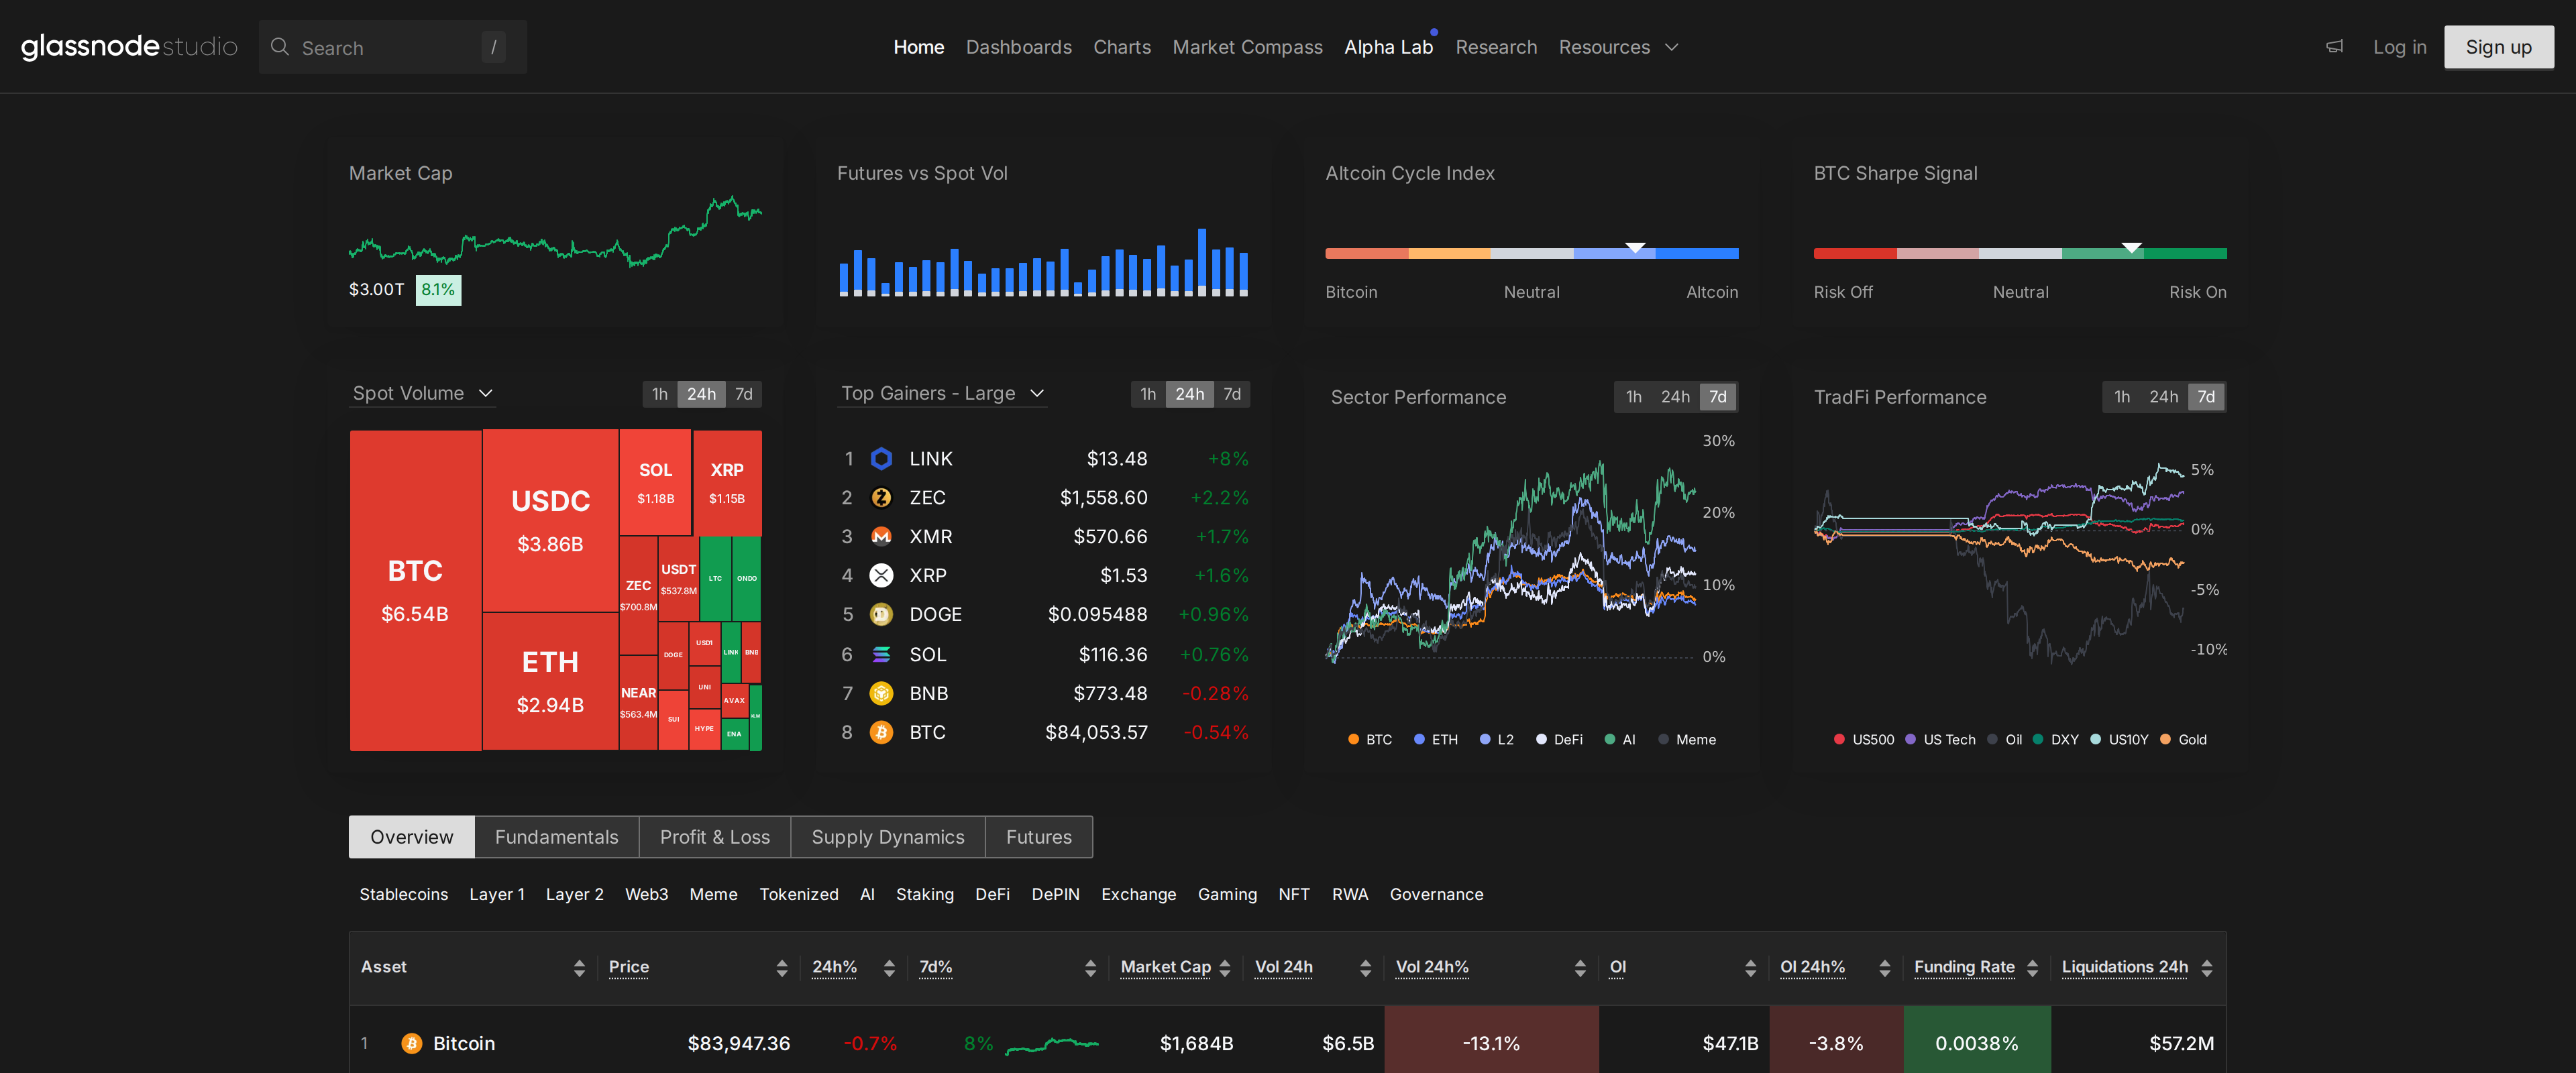The image size is (2576, 1073).
Task: Switch to the Fundamentals tab
Action: 556,837
